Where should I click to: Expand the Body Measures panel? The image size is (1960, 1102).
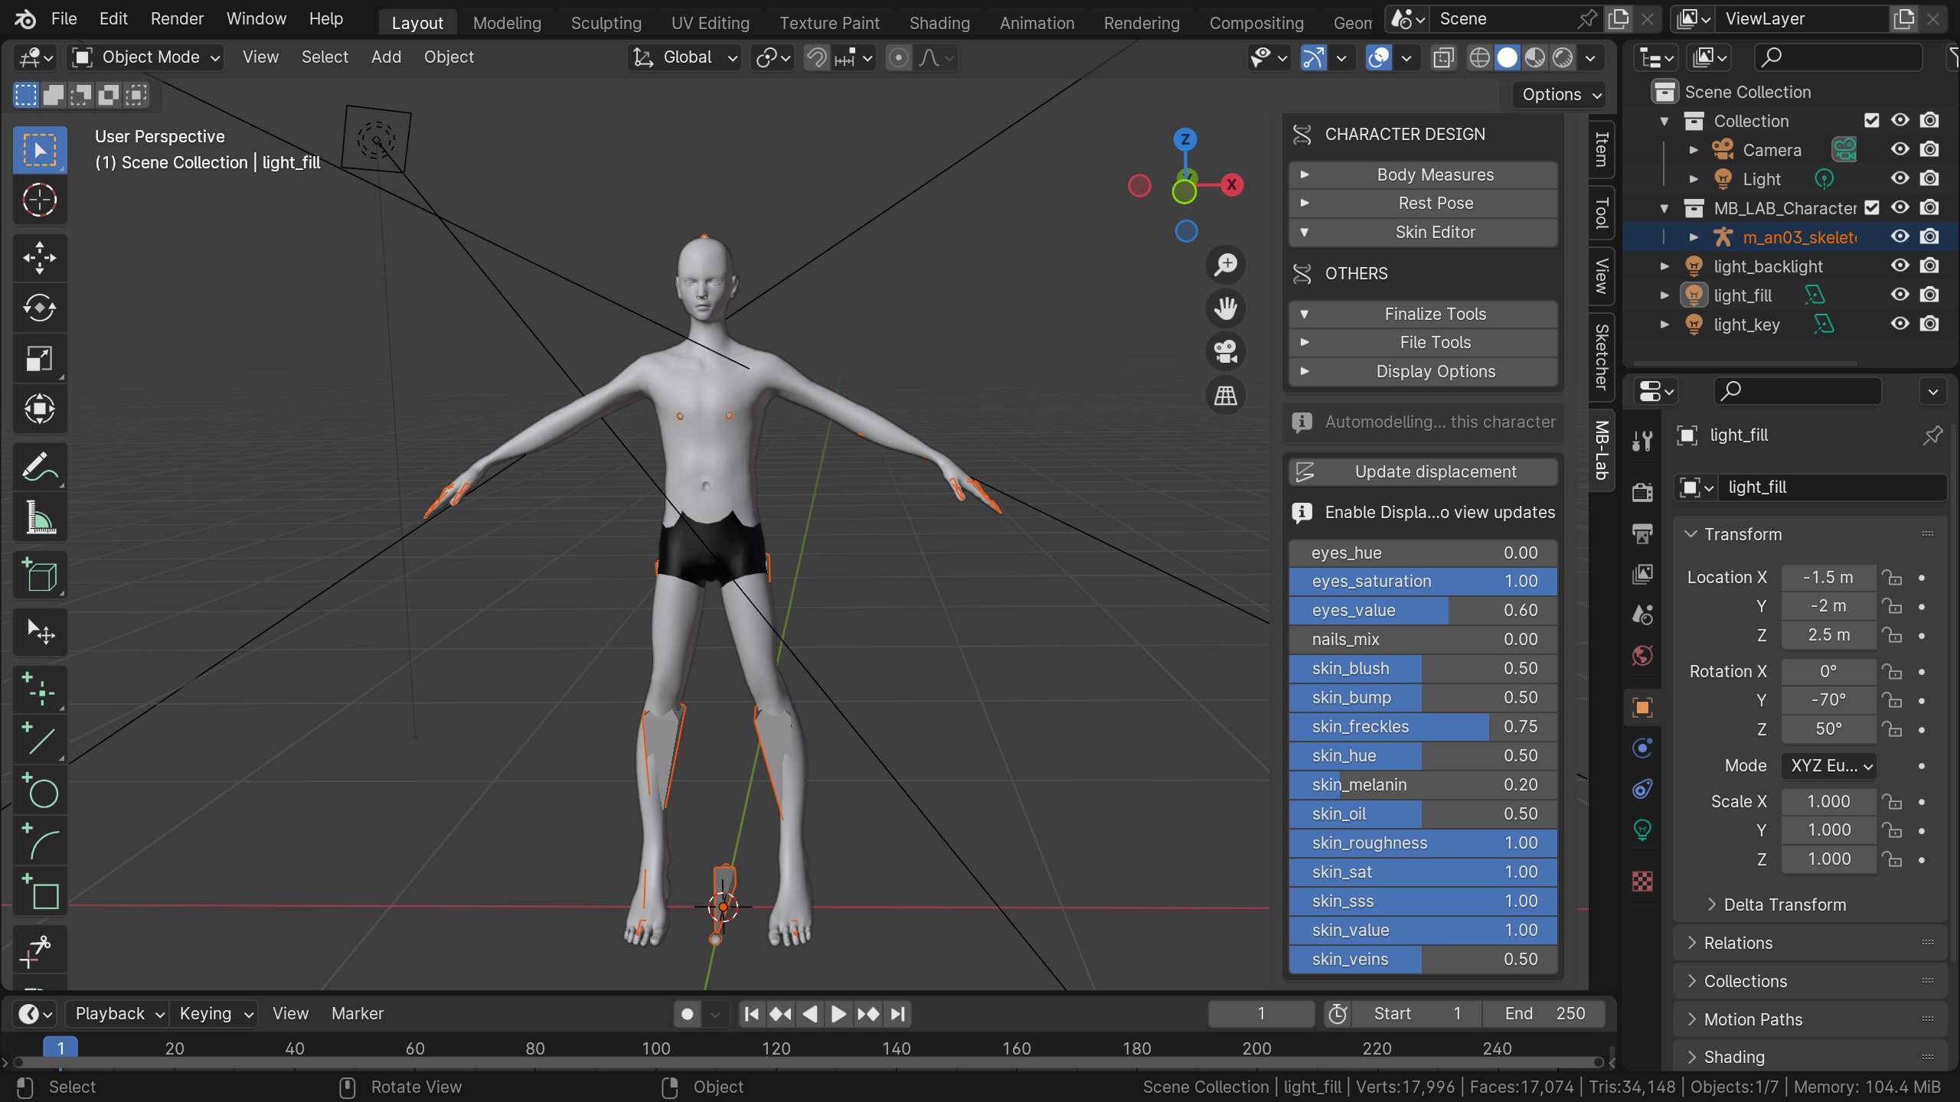click(1423, 174)
